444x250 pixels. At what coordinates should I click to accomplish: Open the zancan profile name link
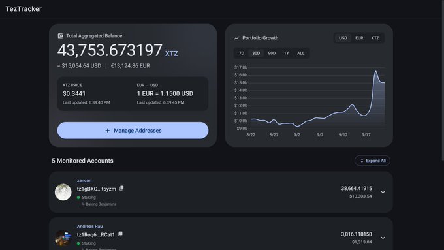click(84, 180)
